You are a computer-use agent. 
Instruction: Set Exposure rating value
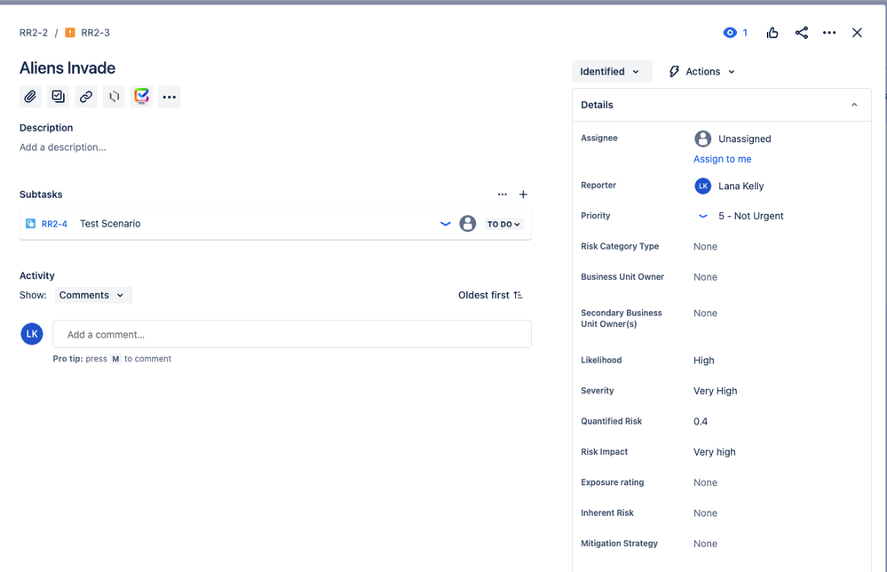[x=705, y=482]
